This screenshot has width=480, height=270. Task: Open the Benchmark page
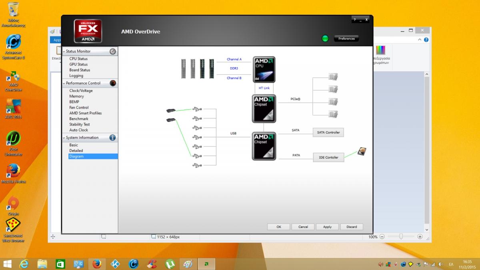pos(79,119)
